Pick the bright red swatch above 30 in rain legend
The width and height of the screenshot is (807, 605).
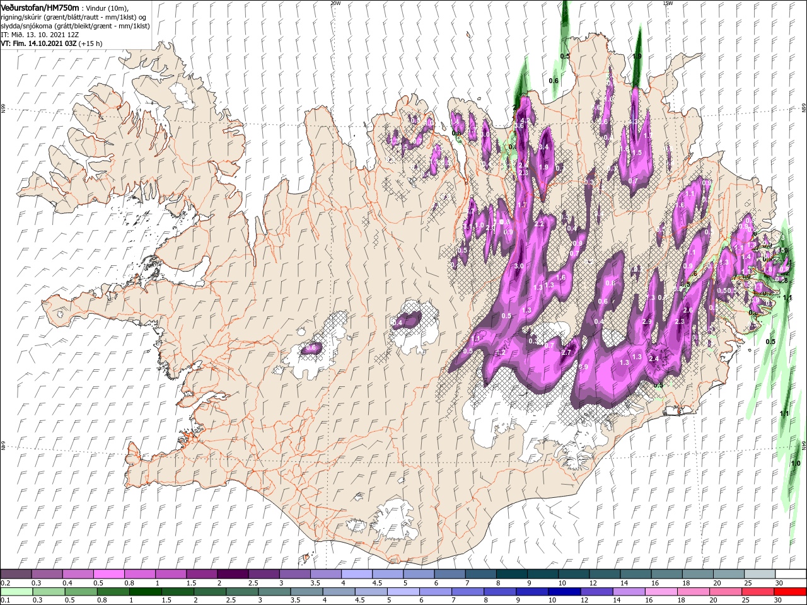pos(789,592)
